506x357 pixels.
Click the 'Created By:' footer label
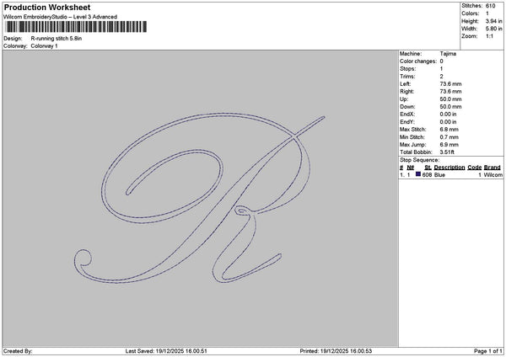click(x=18, y=351)
